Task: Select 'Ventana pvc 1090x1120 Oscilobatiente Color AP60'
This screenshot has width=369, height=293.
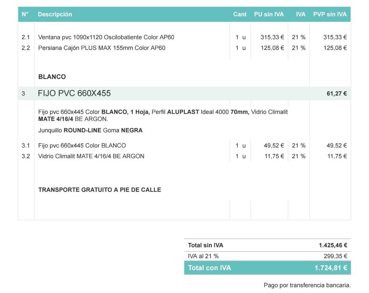Action: [106, 37]
